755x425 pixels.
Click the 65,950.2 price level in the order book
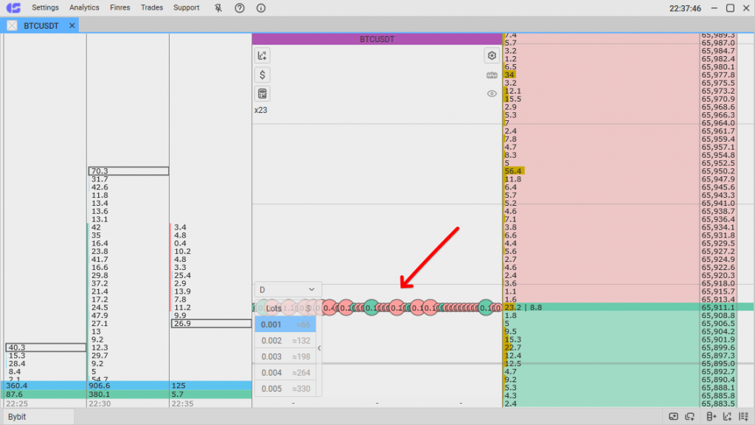coord(717,170)
